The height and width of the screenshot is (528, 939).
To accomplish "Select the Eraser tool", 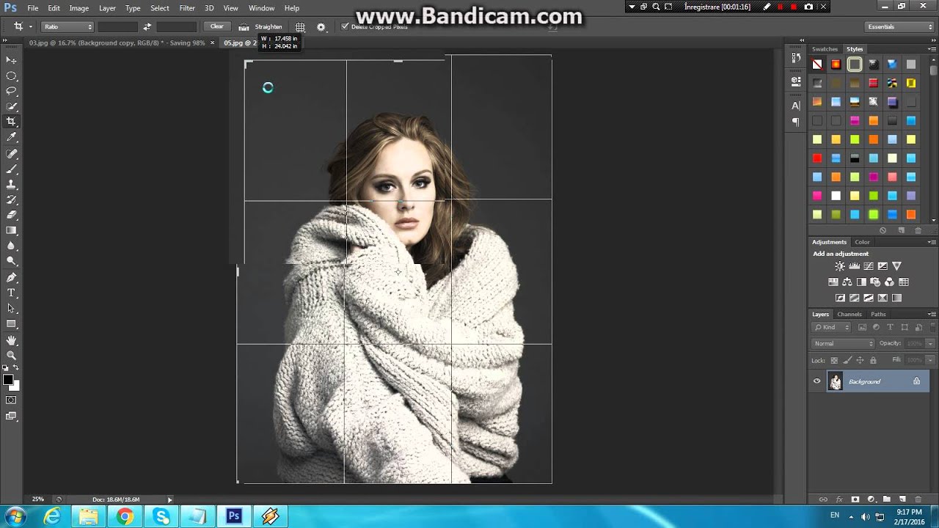I will pos(11,216).
